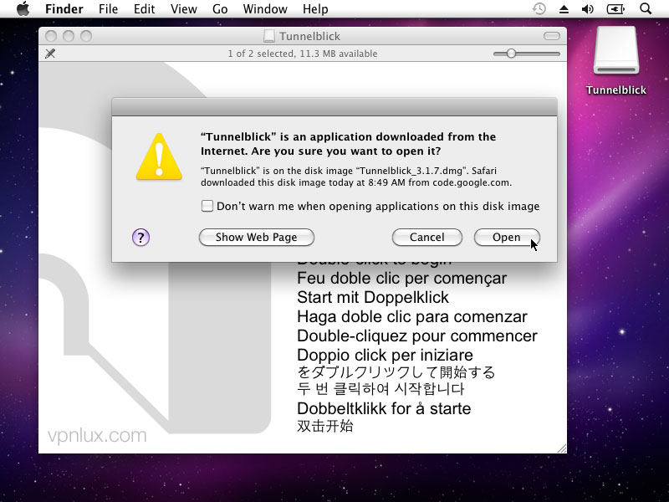Click "1 of 2 selected, 11.3 MB available" status
Screen dimensions: 669x502
tap(303, 54)
